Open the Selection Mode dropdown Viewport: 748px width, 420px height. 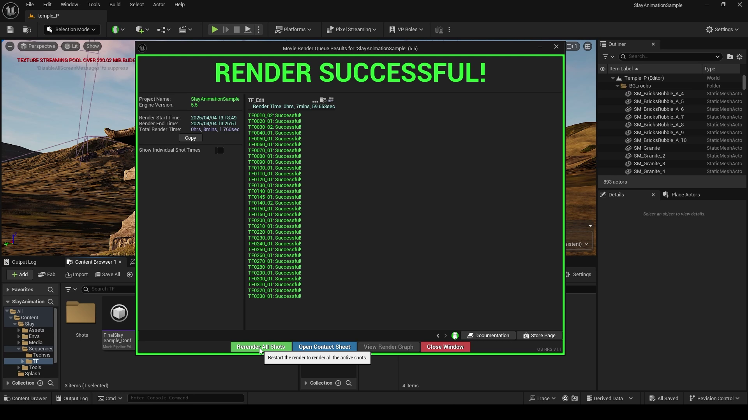tap(71, 30)
